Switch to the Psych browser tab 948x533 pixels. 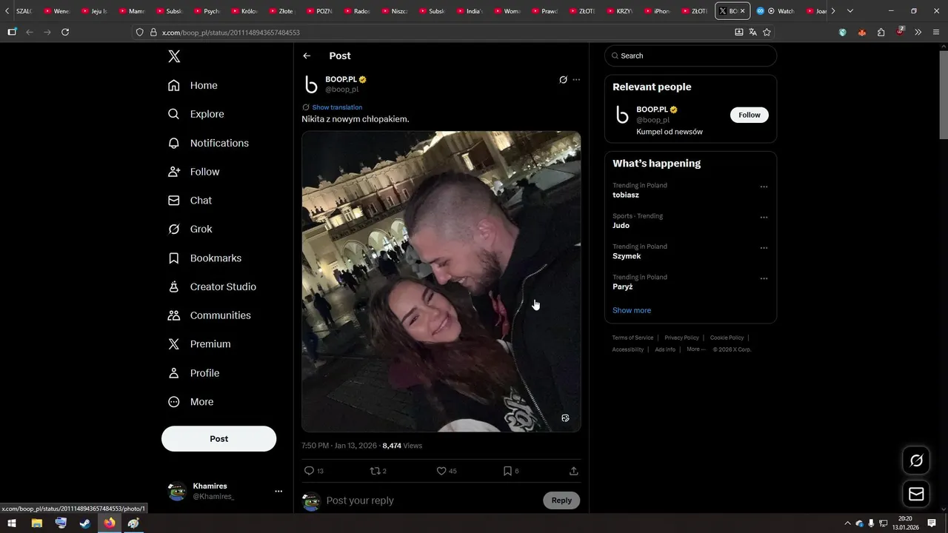(207, 11)
